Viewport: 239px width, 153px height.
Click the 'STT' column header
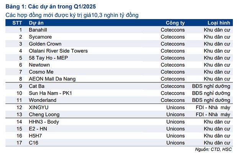point(17,23)
